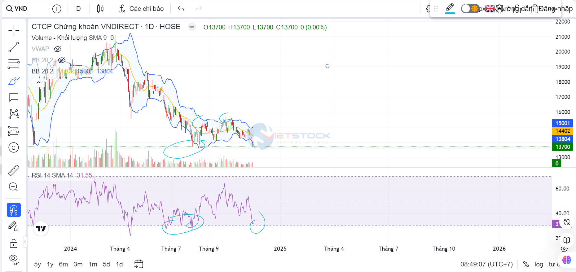Toggle percentage scale mode
This screenshot has width=576, height=272.
(526, 264)
